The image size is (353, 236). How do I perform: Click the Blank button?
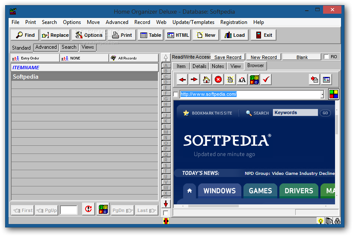pos(302,57)
